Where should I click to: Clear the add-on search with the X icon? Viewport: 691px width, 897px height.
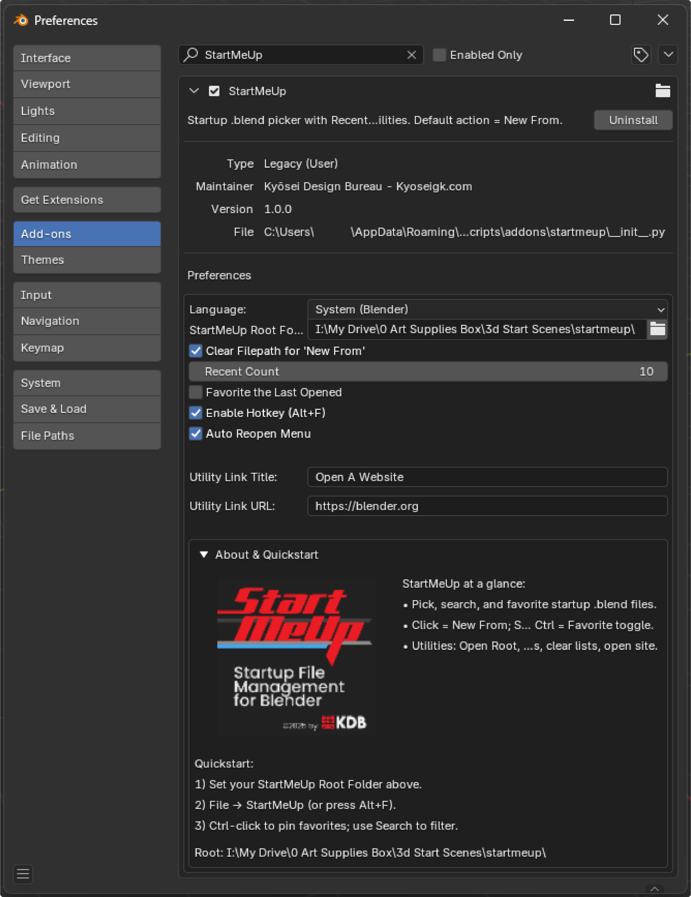[412, 55]
